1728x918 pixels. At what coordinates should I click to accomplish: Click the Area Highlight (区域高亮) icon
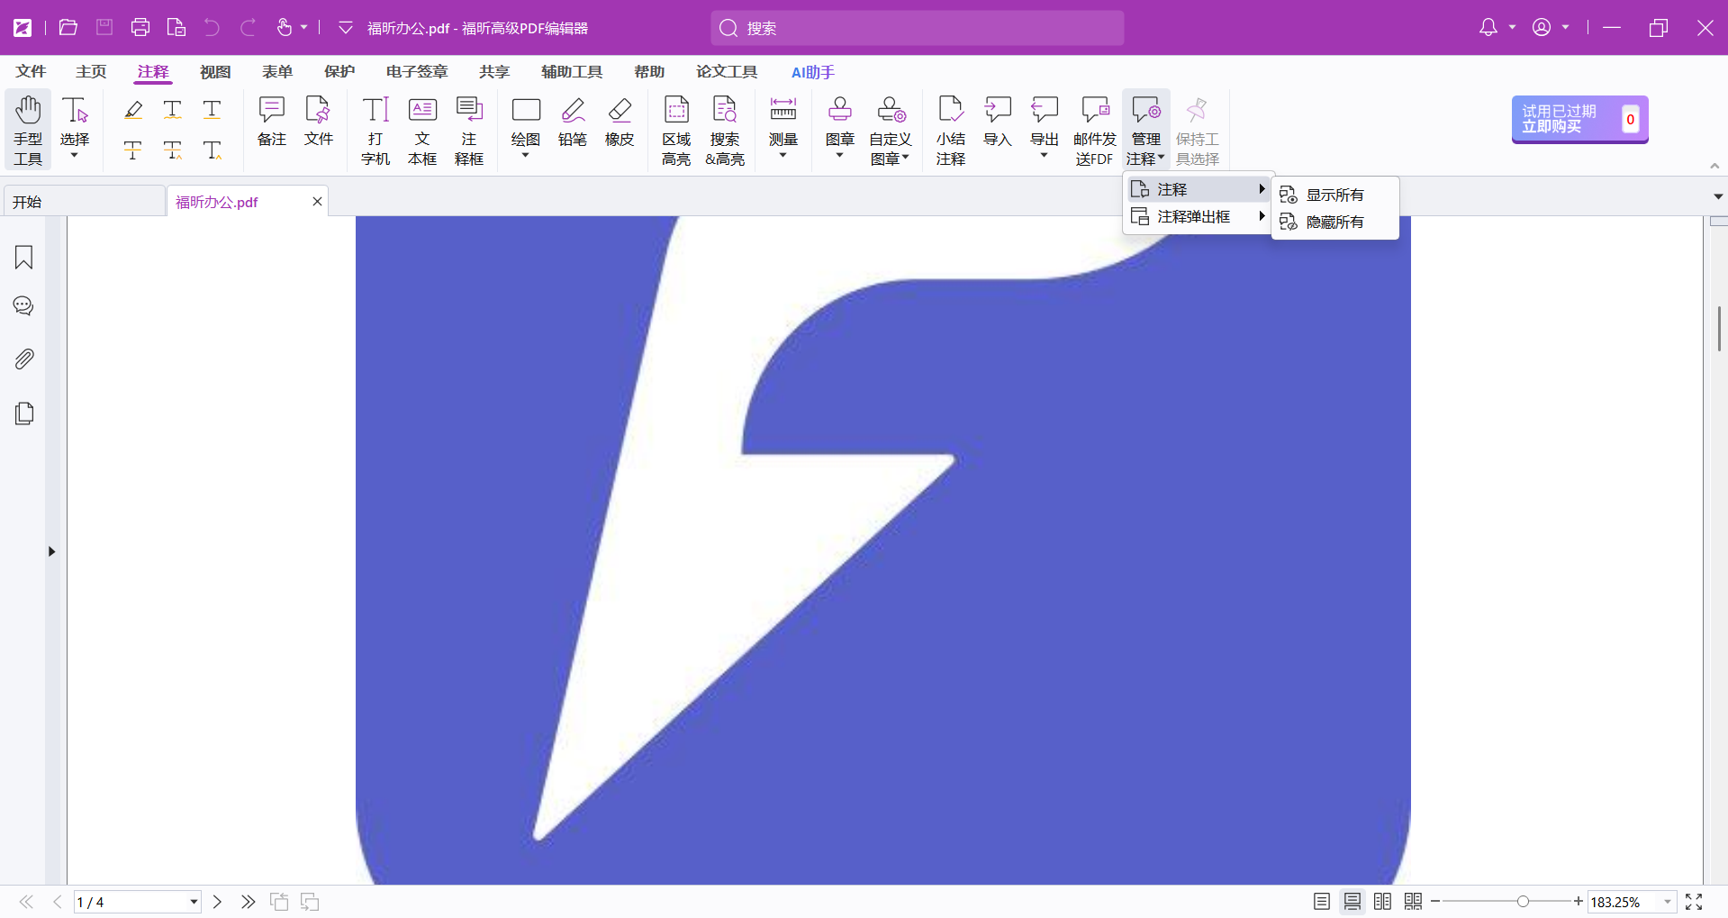tap(676, 131)
